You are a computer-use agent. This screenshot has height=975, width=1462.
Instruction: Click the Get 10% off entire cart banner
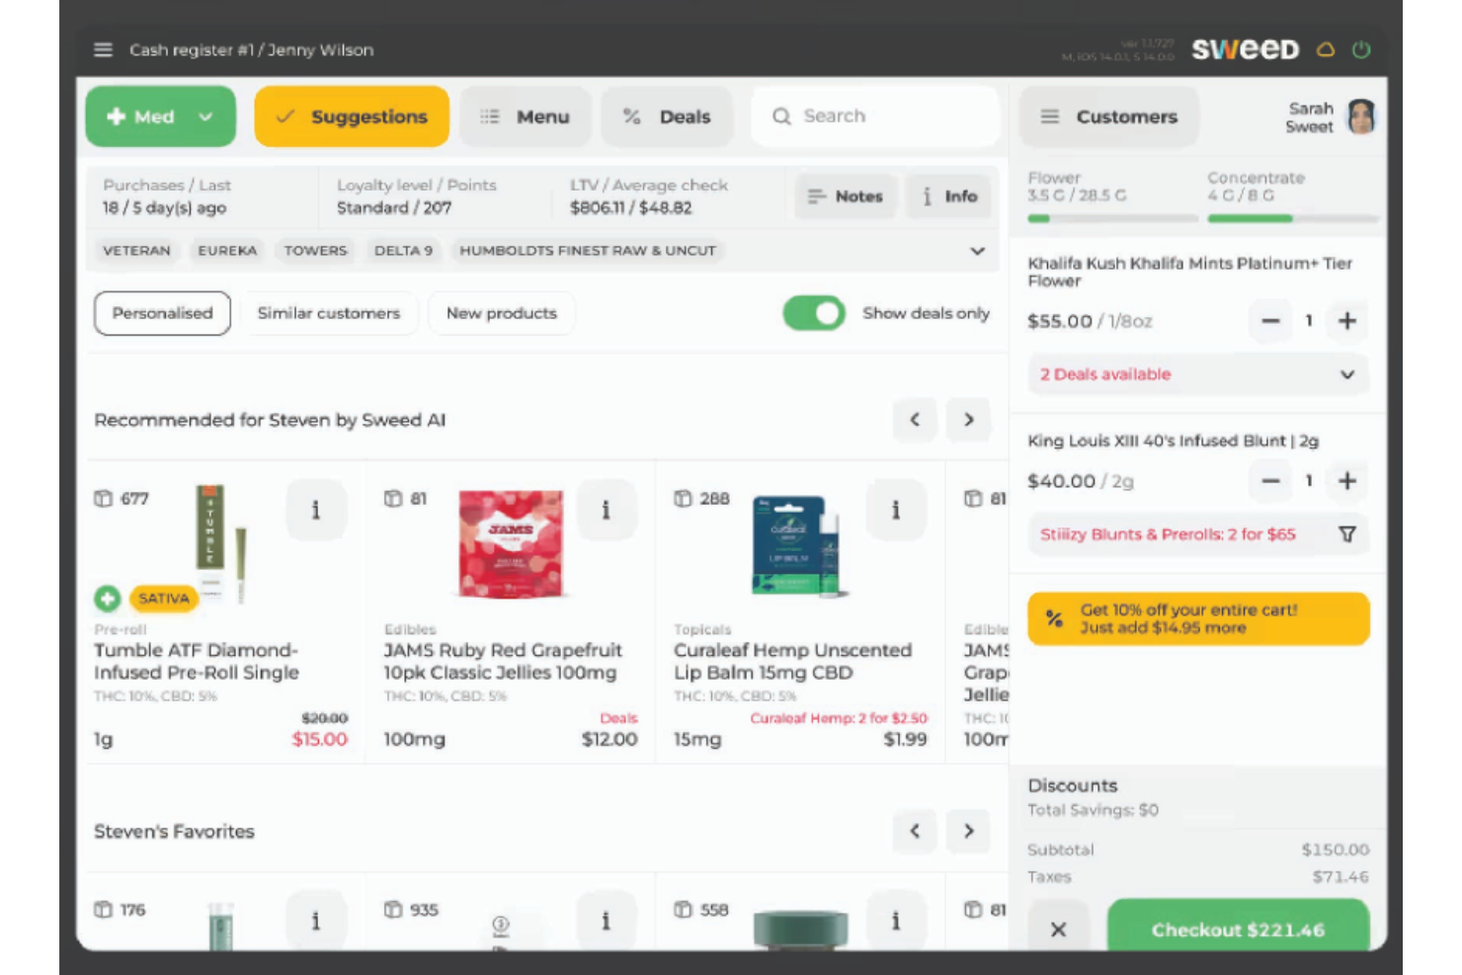(x=1199, y=619)
